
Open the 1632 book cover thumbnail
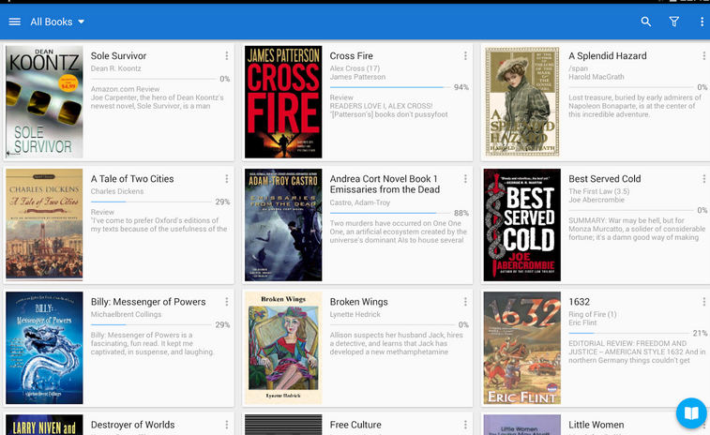tap(522, 348)
